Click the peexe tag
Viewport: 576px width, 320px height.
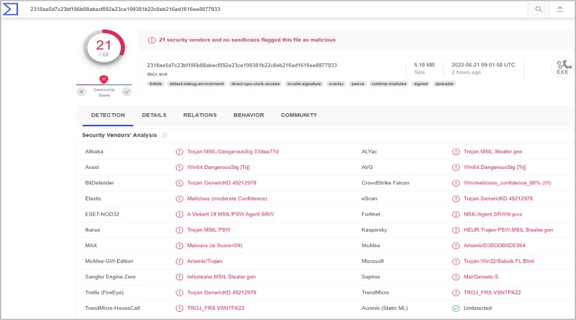[x=358, y=84]
